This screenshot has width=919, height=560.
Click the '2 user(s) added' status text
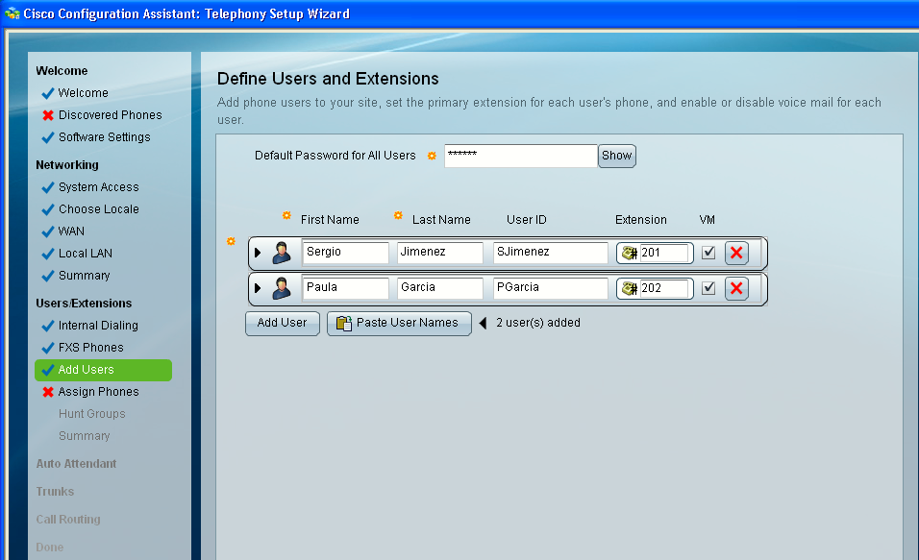click(538, 323)
